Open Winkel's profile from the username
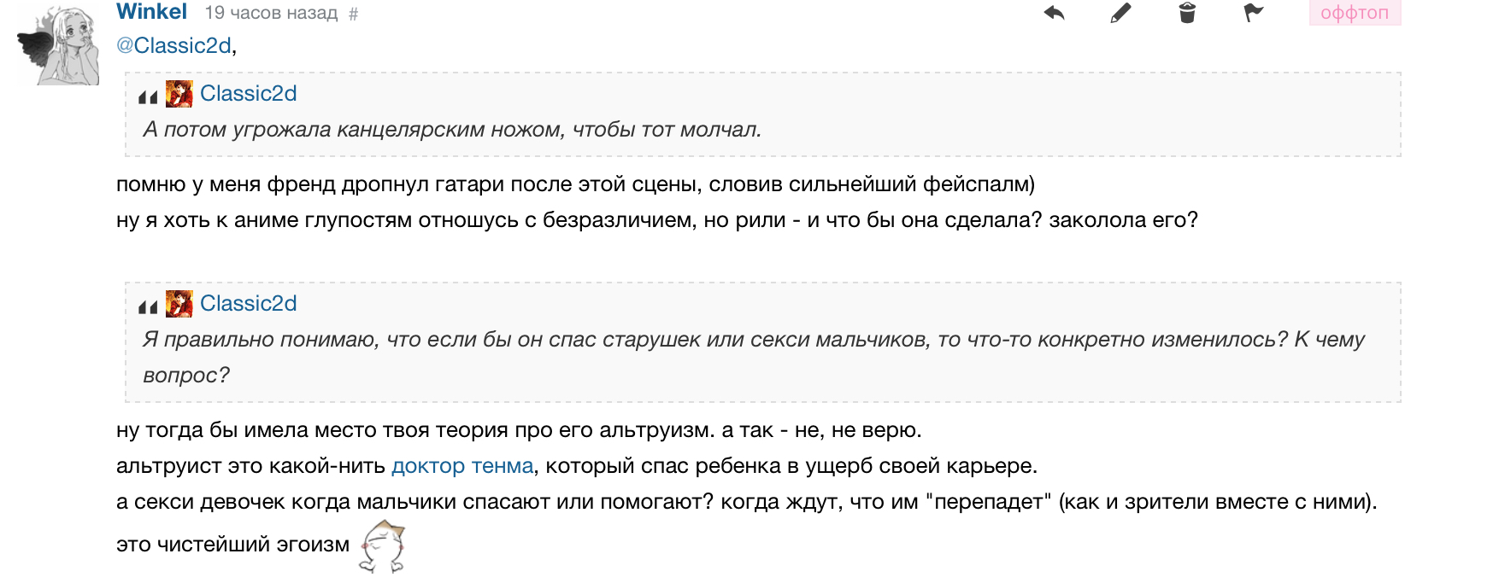This screenshot has width=1505, height=583. 151,12
